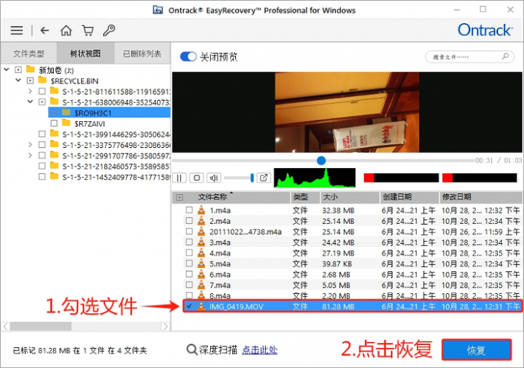The image size is (524, 368).
Task: Go back with the arrow icon
Action: pos(45,30)
